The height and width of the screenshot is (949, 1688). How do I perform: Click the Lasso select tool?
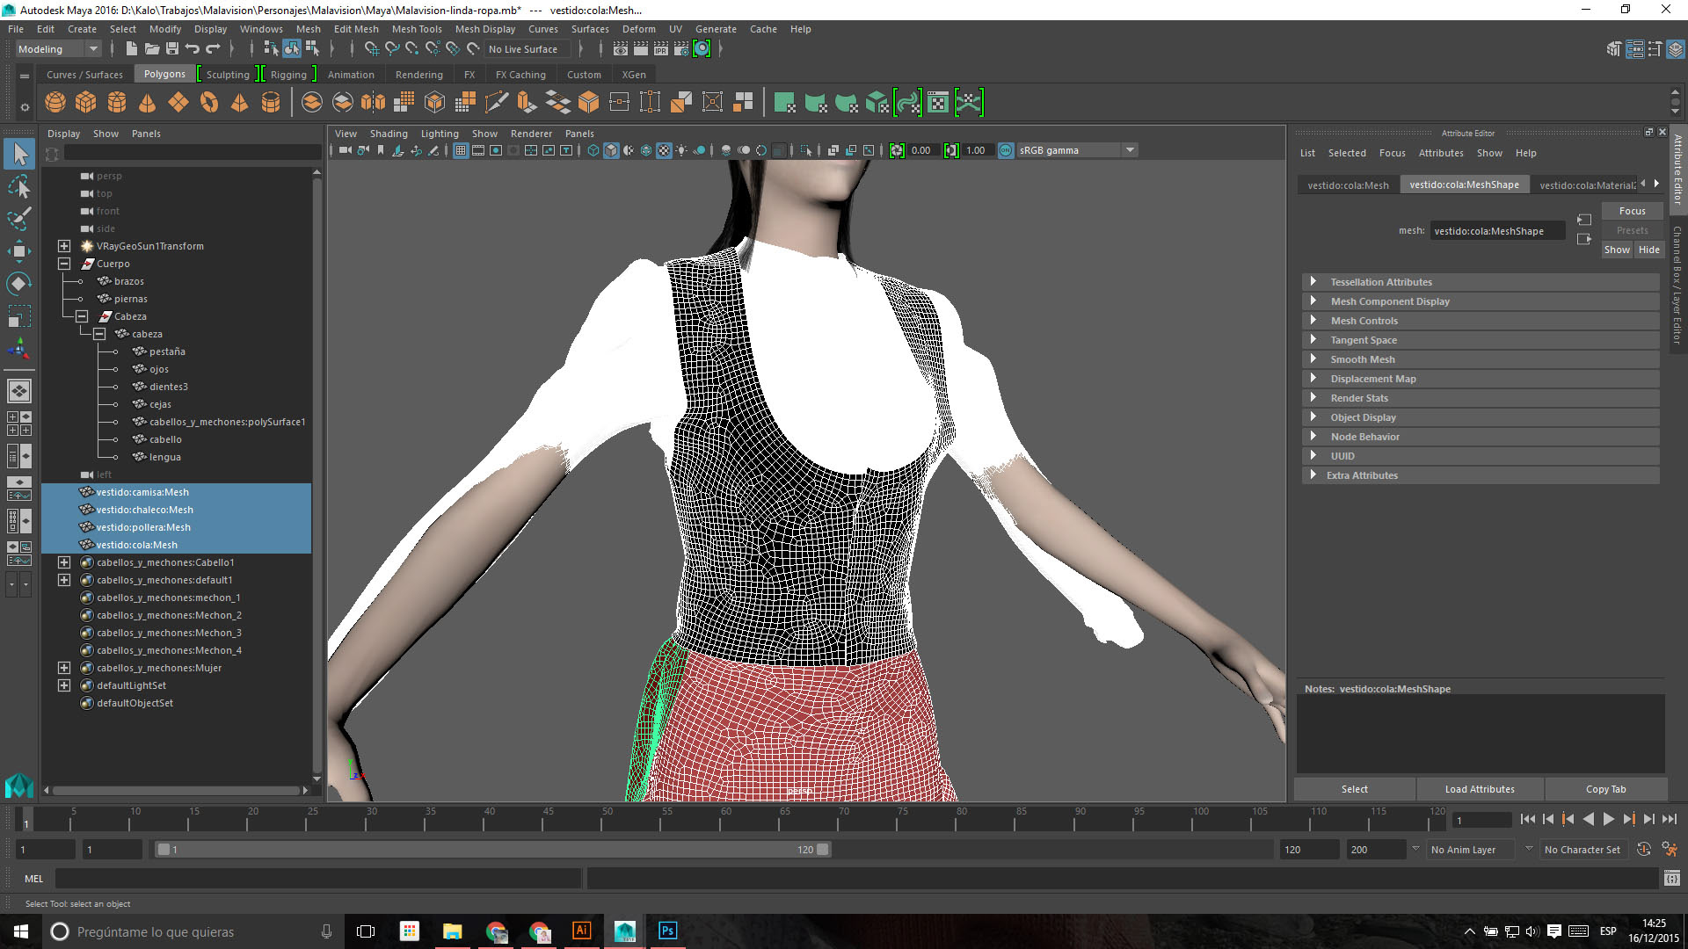(19, 186)
